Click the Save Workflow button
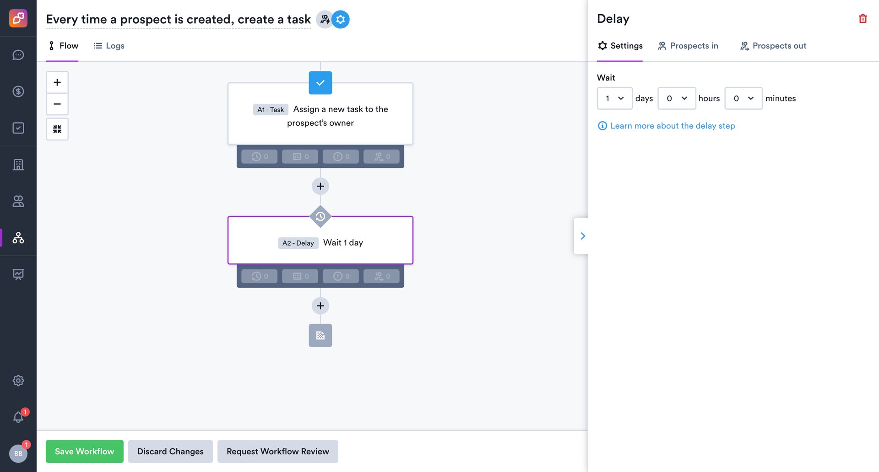Viewport: 879px width, 472px height. [84, 451]
